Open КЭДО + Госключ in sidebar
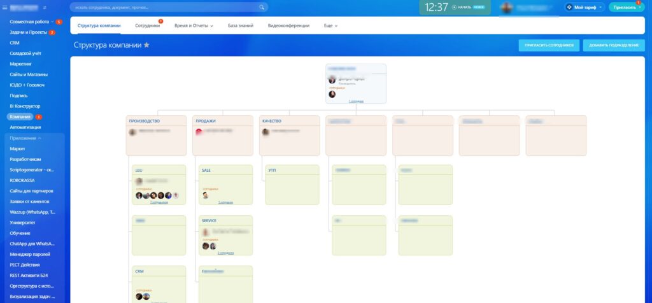This screenshot has width=652, height=303. pos(27,85)
